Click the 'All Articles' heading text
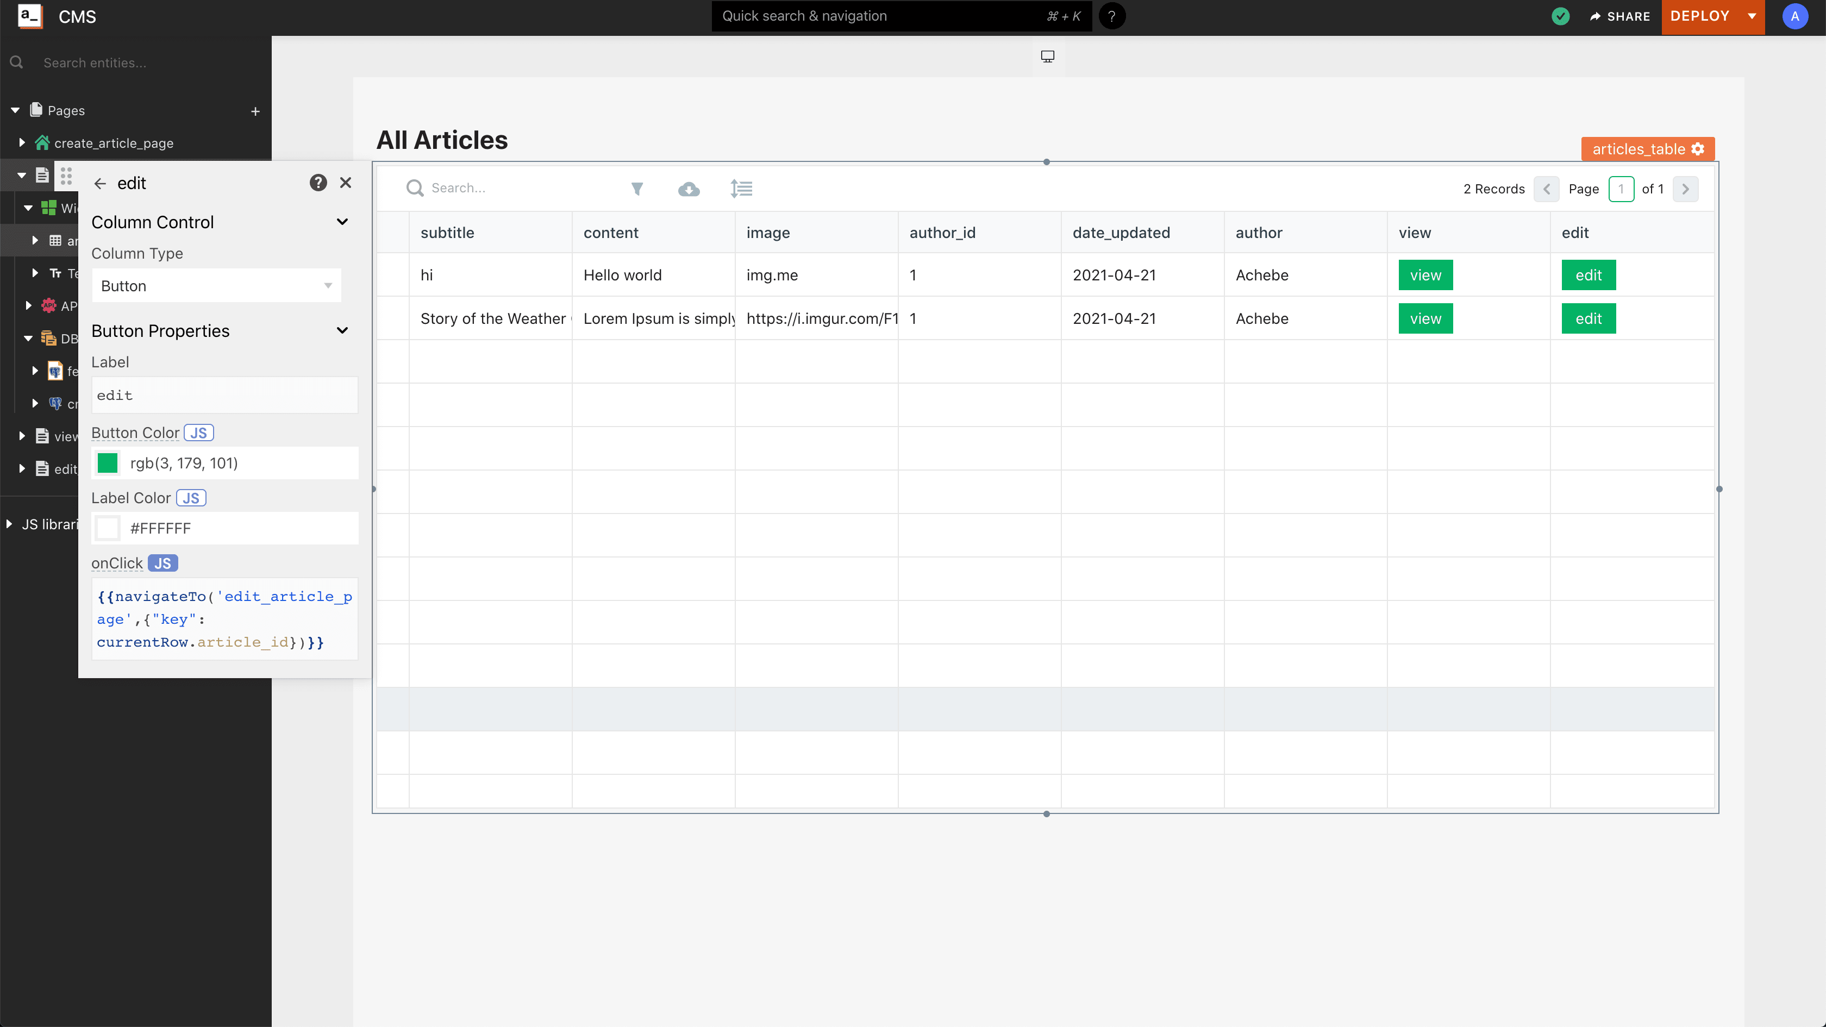Screen dimensions: 1826x1027 click(442, 140)
